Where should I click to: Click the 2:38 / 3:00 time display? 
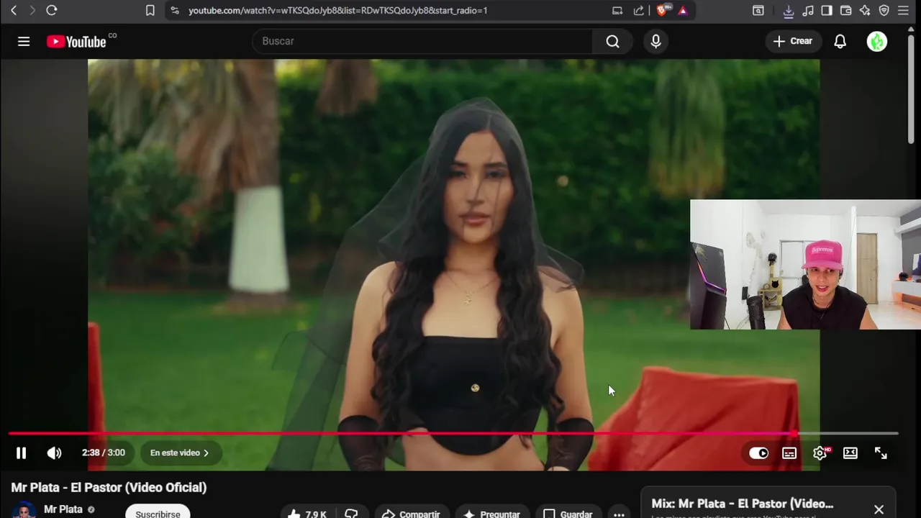coord(104,453)
